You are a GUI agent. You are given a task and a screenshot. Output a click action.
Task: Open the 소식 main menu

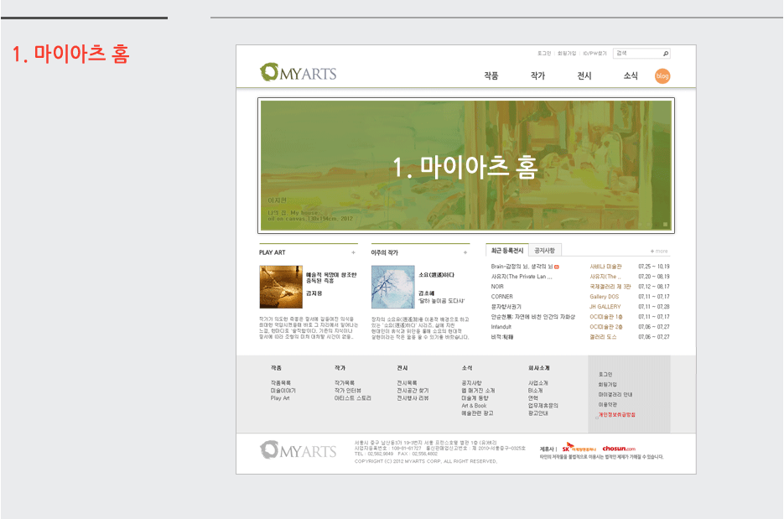(x=631, y=75)
